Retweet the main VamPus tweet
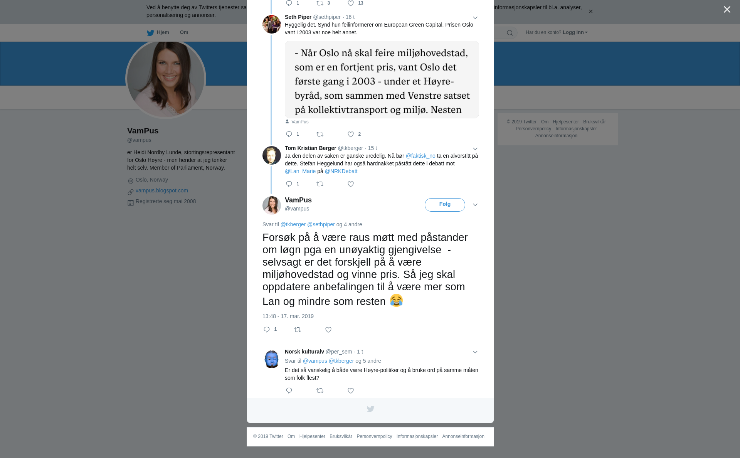The image size is (740, 458). click(x=298, y=330)
